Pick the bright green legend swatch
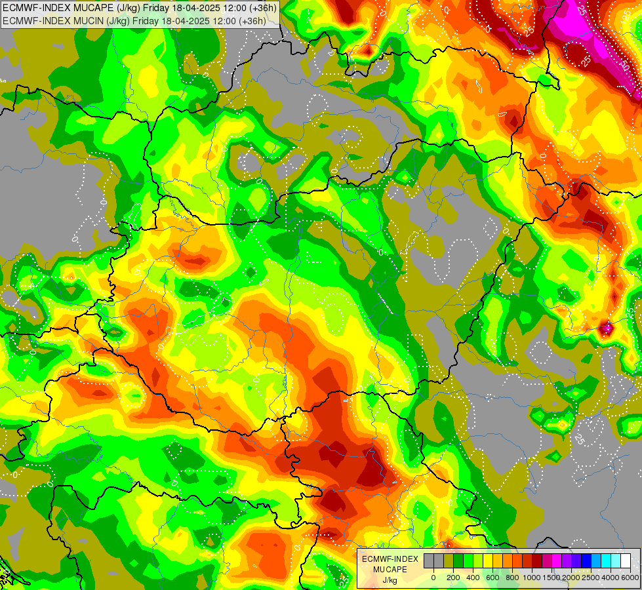 coord(468,561)
